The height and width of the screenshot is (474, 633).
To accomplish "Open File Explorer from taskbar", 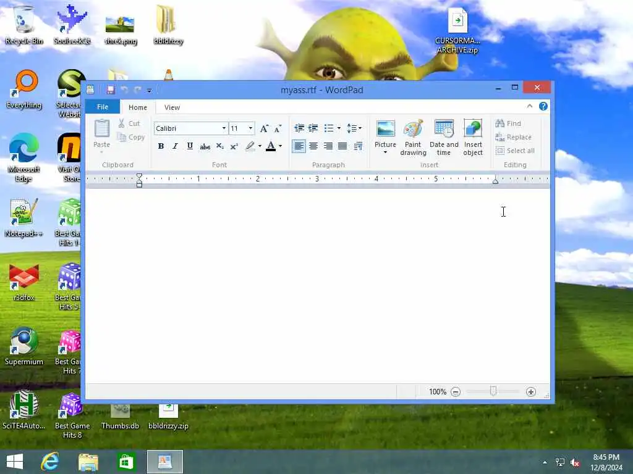I will 88,462.
